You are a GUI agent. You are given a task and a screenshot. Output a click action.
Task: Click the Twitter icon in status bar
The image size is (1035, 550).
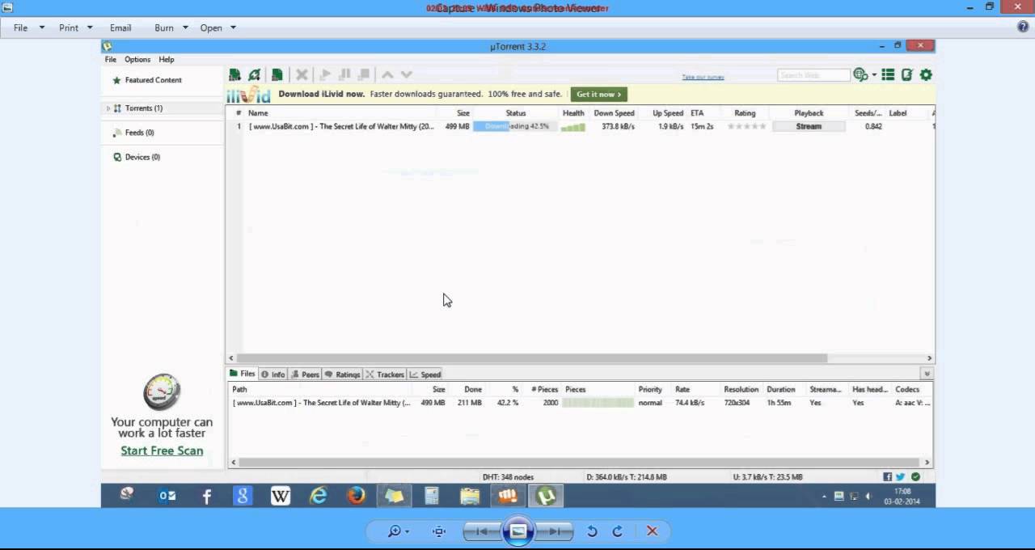tap(900, 477)
